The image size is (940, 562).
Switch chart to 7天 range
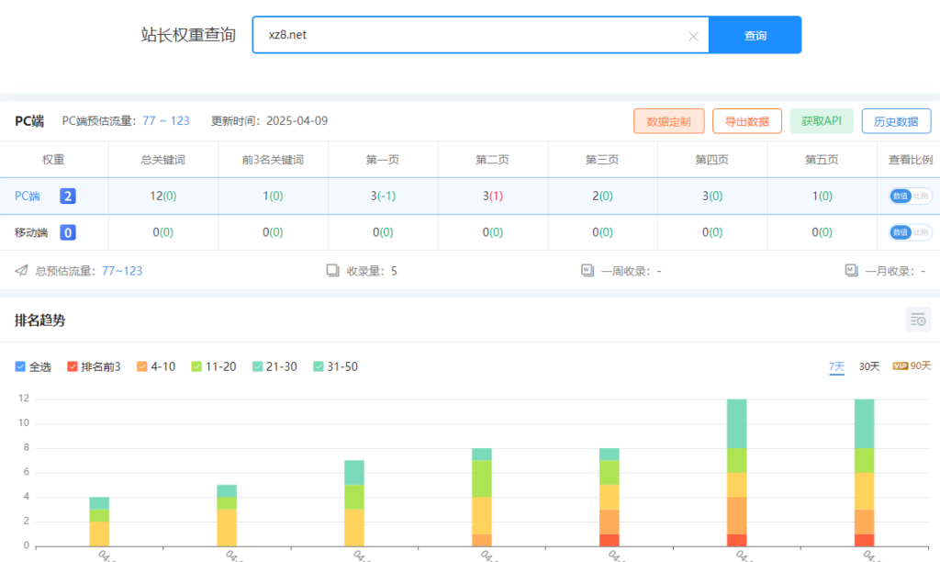click(836, 366)
